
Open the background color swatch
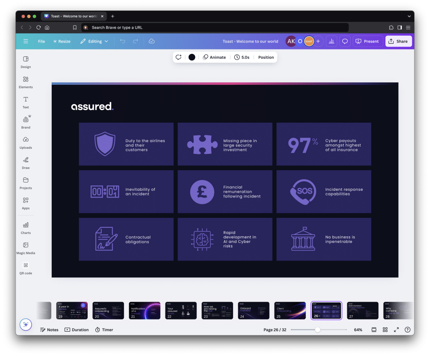coord(191,57)
